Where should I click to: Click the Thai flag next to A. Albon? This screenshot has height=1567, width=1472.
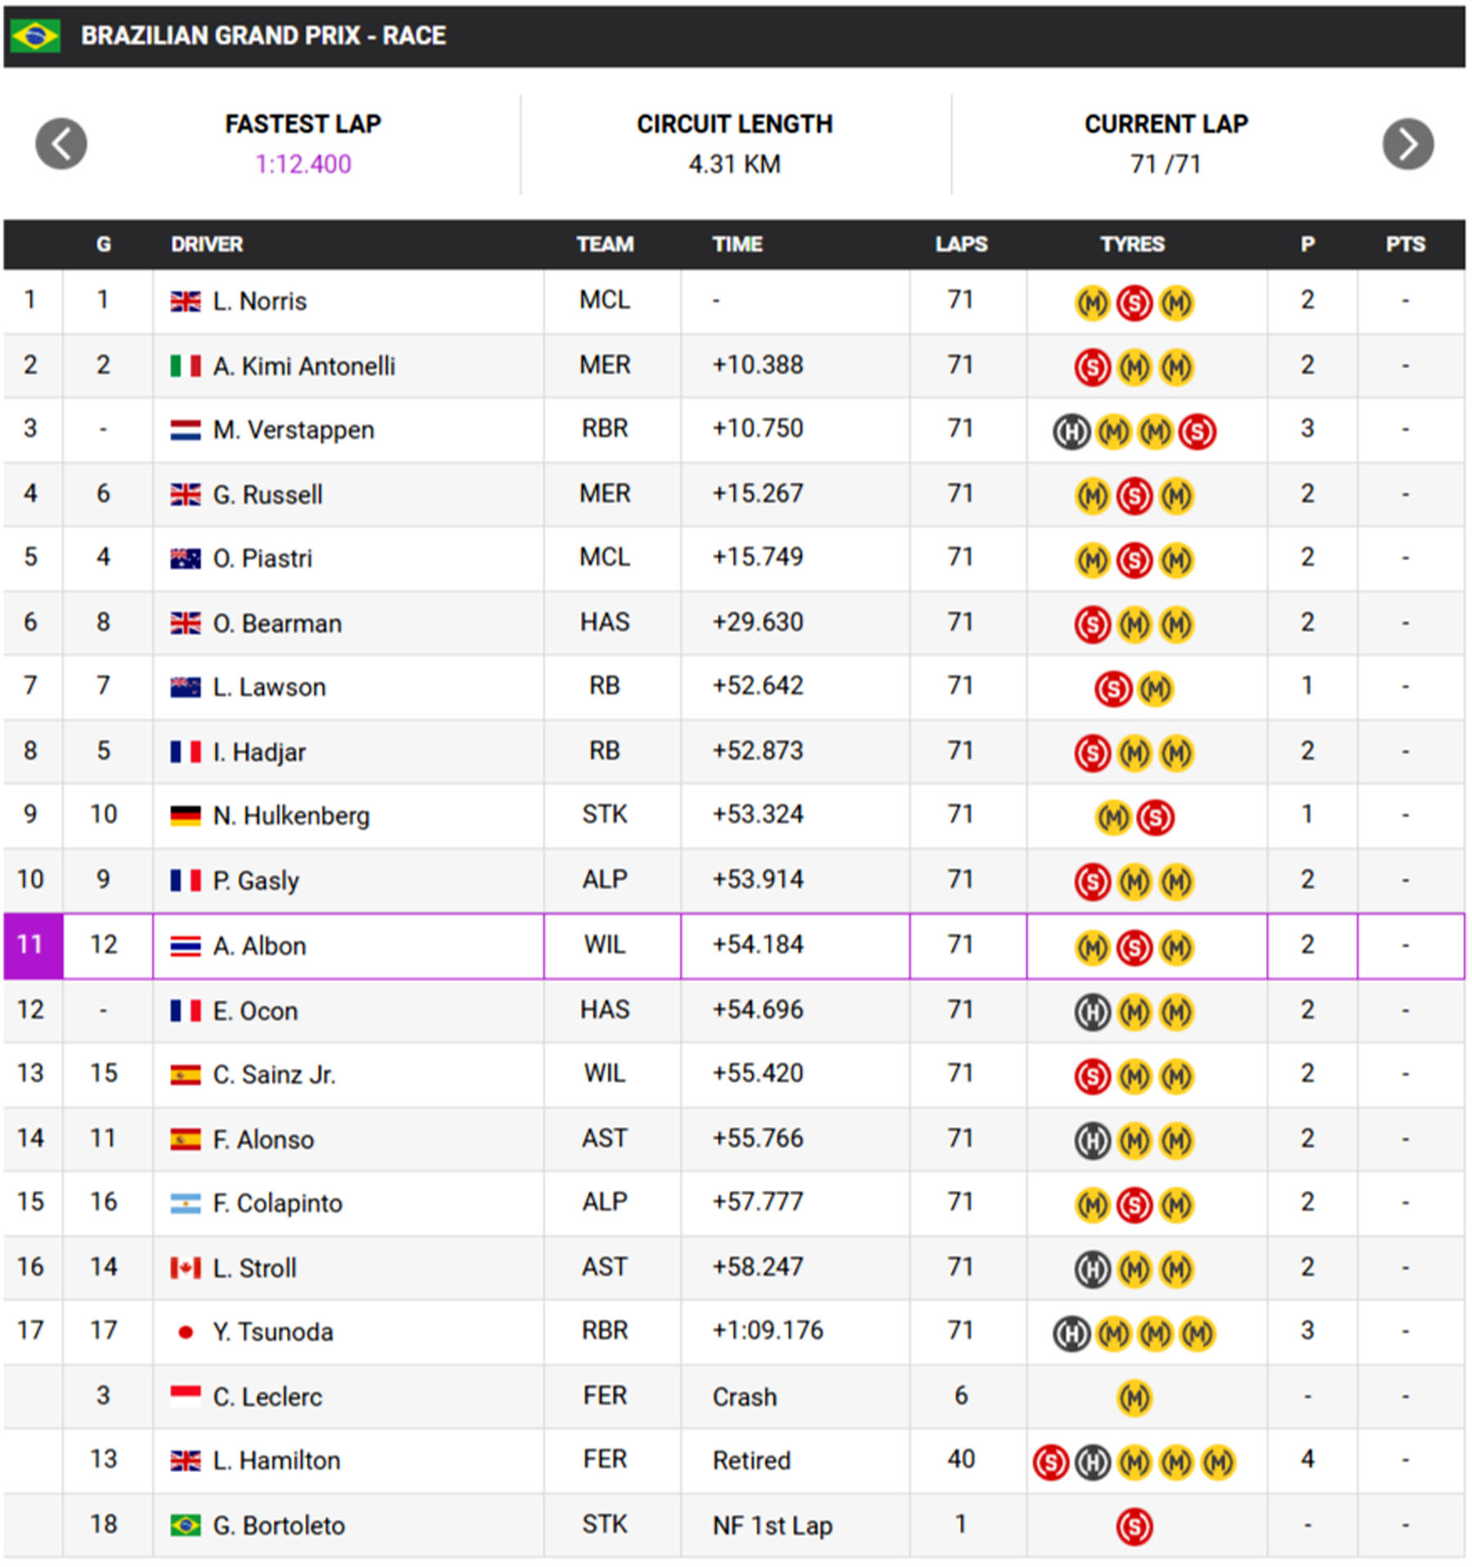tap(186, 946)
